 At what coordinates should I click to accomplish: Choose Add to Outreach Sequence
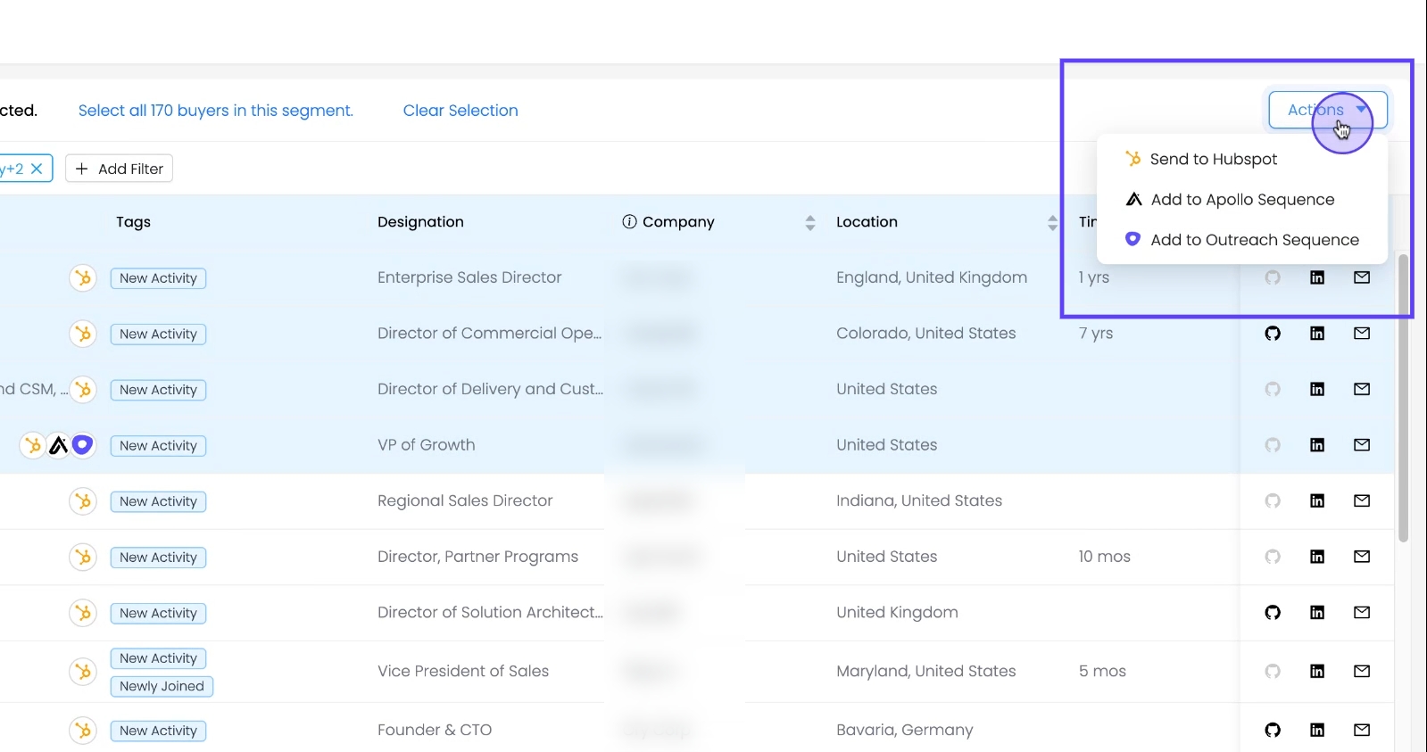tap(1254, 240)
